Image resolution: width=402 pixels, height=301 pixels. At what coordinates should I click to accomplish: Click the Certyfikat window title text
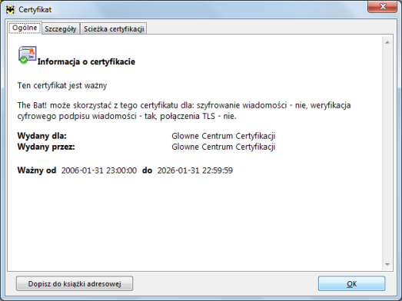coord(35,10)
